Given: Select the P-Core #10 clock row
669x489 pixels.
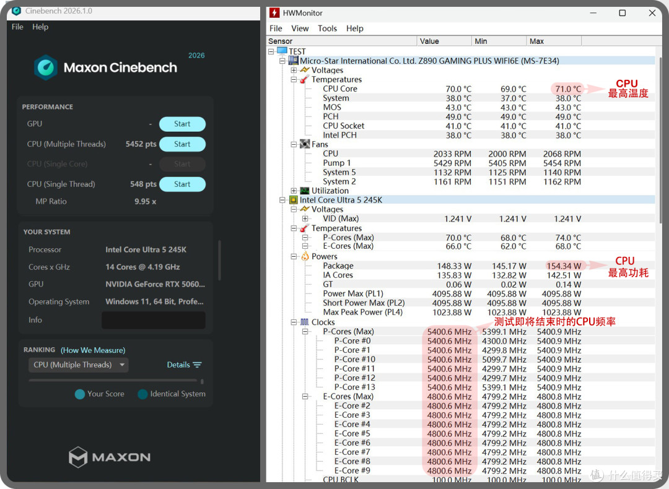Looking at the screenshot, I should coord(461,359).
